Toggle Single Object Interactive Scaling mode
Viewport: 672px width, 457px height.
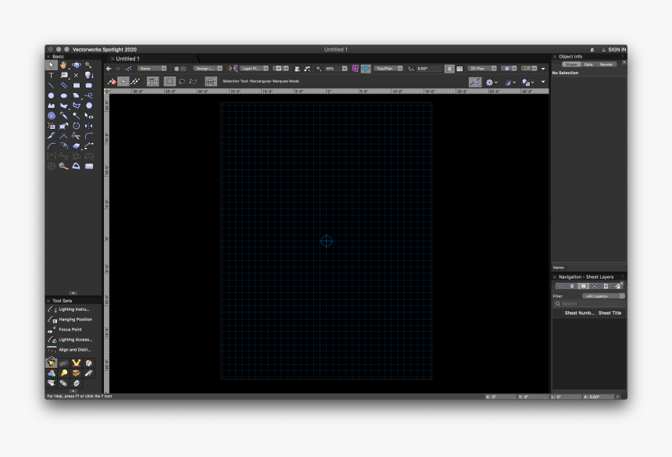point(123,81)
